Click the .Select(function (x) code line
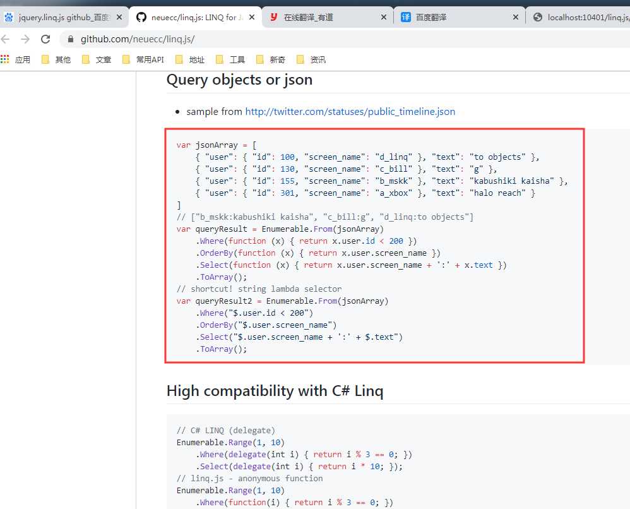This screenshot has height=509, width=630. click(x=352, y=265)
